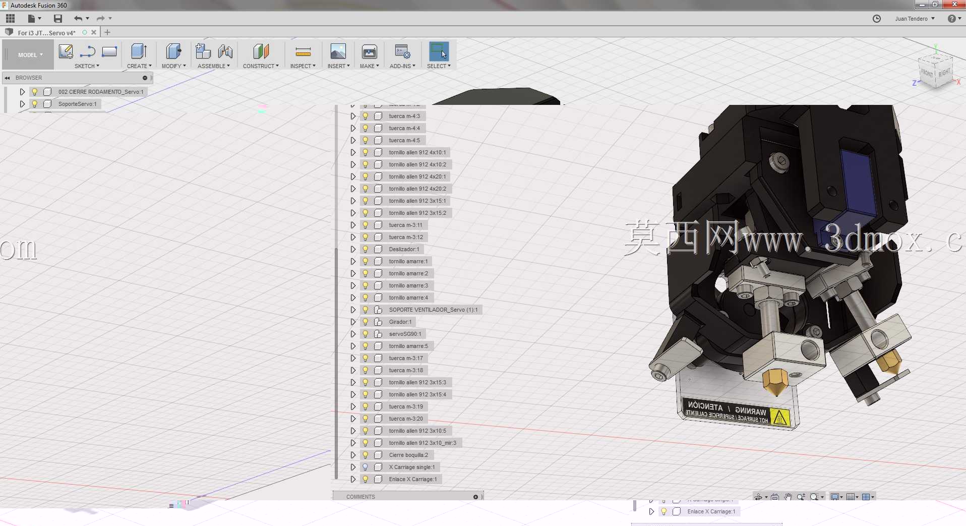966x526 pixels.
Task: Select the sketch Line tool icon
Action: [x=88, y=51]
